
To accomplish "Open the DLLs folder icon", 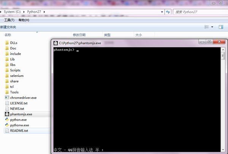I will tap(7, 43).
